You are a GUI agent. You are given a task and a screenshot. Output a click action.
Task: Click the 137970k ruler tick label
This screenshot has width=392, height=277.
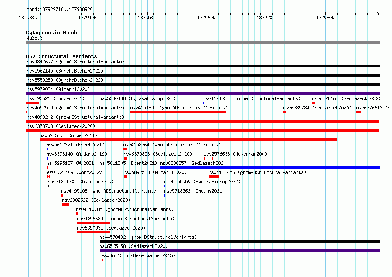pos(266,18)
